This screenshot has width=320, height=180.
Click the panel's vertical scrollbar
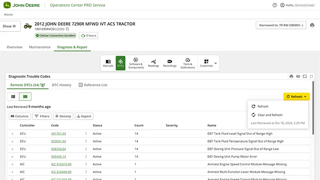pyautogui.click(x=313, y=108)
